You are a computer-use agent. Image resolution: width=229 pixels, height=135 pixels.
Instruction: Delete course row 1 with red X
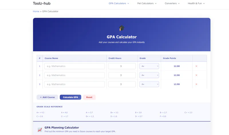point(196,66)
